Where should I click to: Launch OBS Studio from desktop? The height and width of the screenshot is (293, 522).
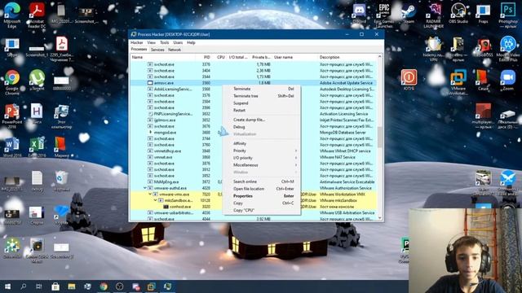(458, 14)
